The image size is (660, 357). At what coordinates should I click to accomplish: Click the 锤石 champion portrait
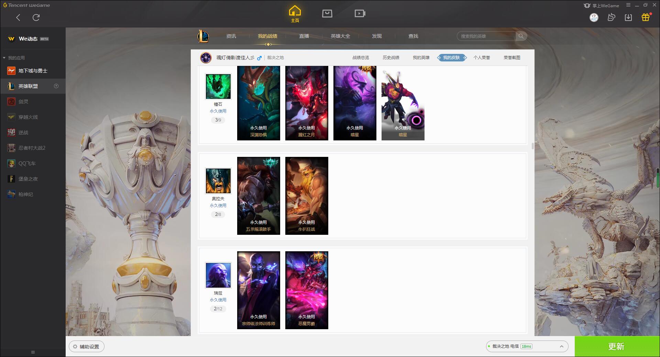point(218,86)
